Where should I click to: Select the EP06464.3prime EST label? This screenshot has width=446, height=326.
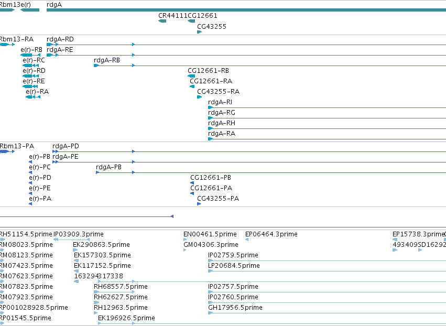[271, 234]
